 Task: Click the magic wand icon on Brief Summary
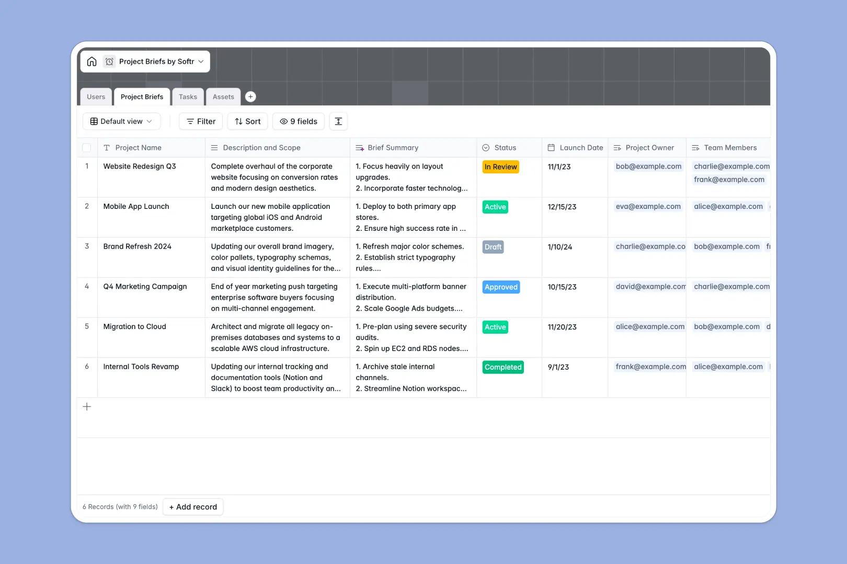coord(359,147)
